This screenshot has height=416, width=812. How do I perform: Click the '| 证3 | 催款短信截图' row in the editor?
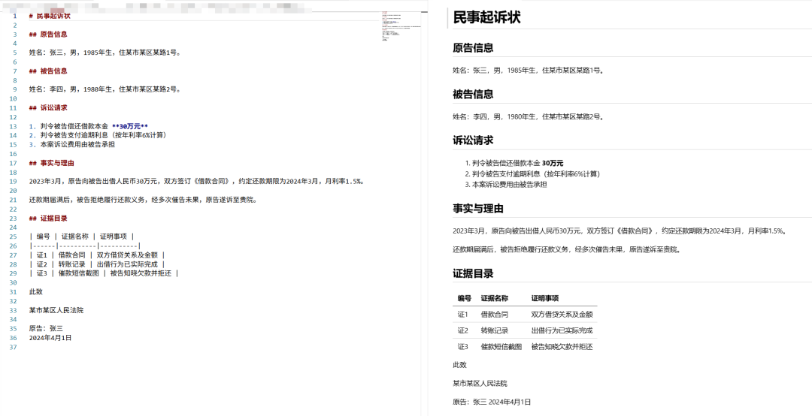pos(104,273)
